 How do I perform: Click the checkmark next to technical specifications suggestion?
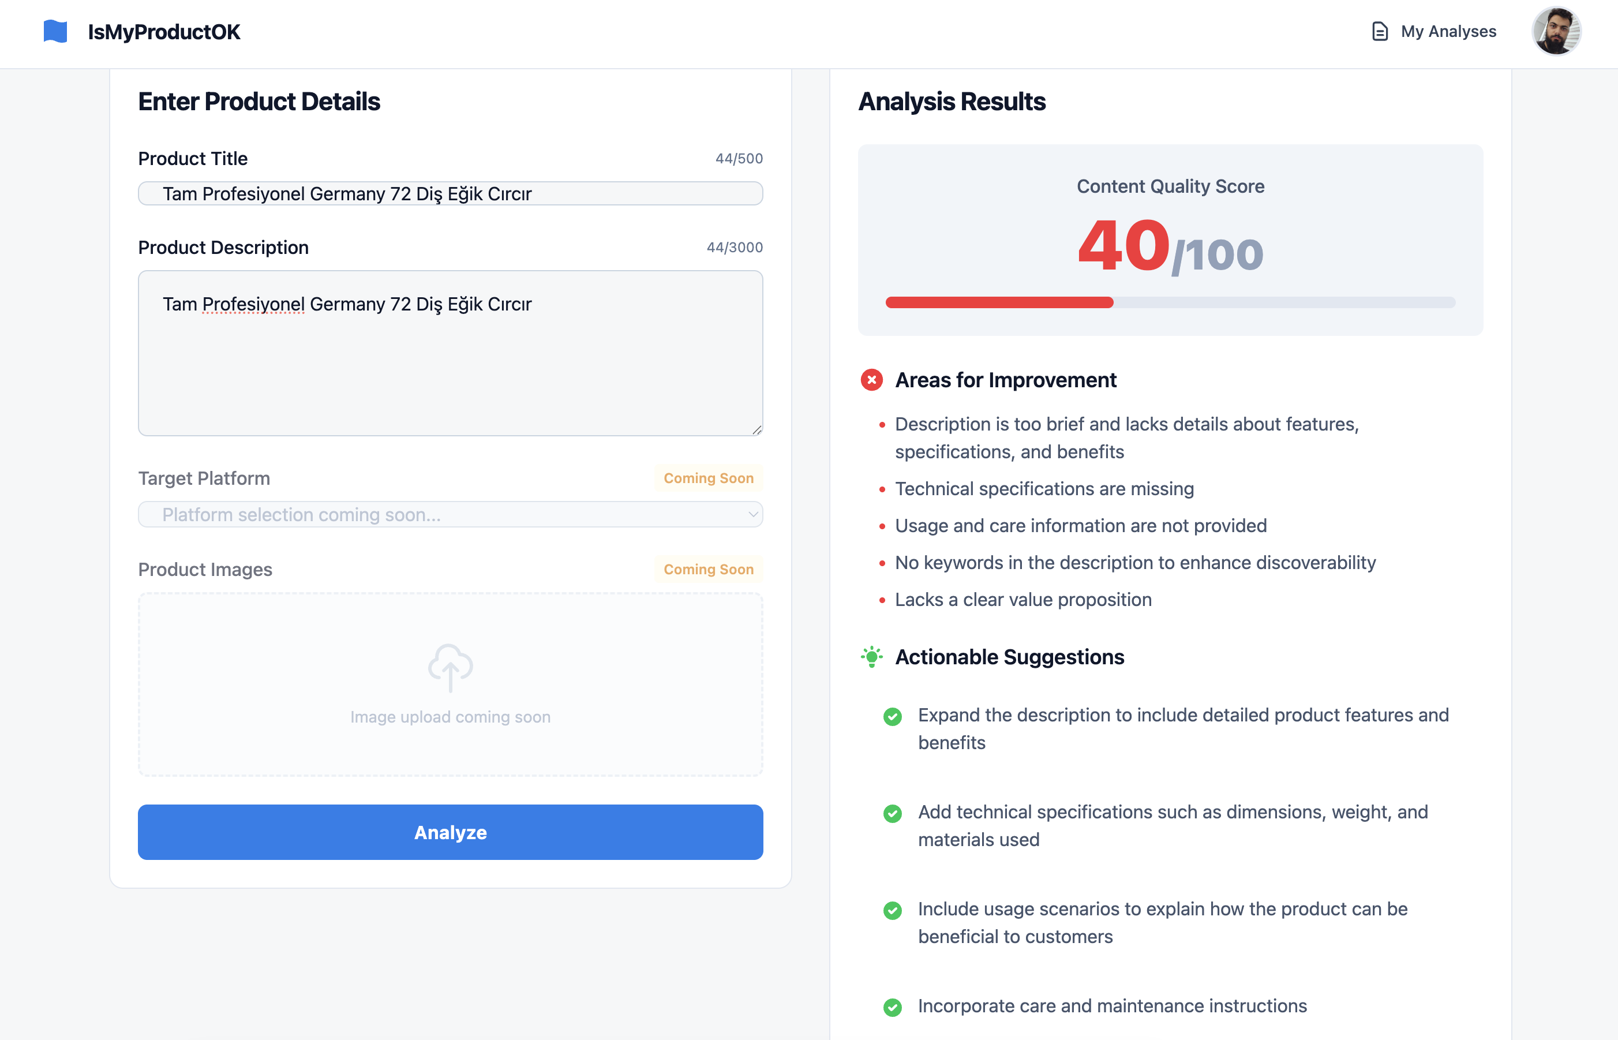892,814
